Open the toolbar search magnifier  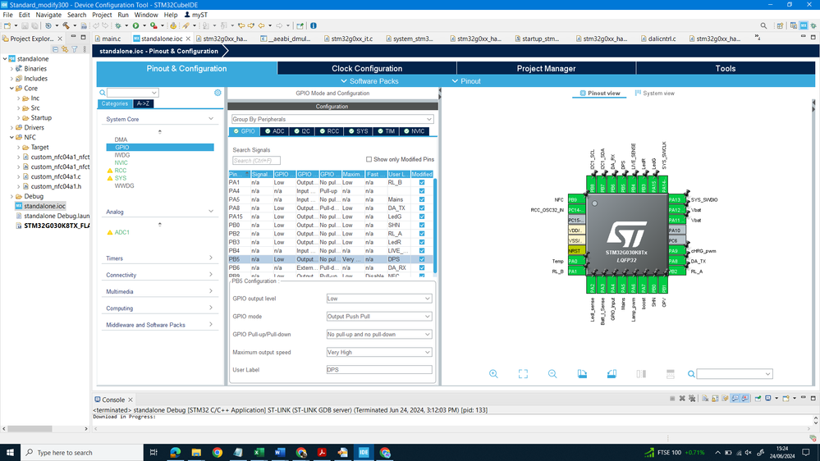click(763, 25)
